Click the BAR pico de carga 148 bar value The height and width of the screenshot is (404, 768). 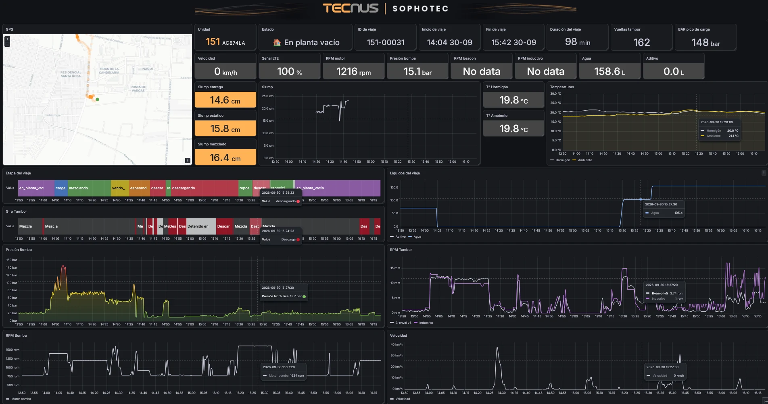(706, 42)
